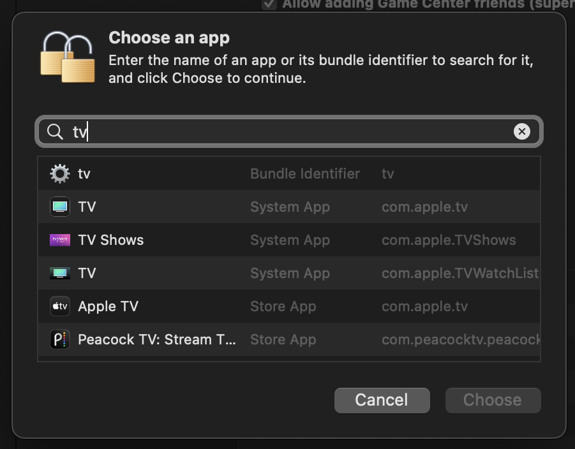Click the TV Shows app icon
The height and width of the screenshot is (449, 575).
tap(59, 240)
